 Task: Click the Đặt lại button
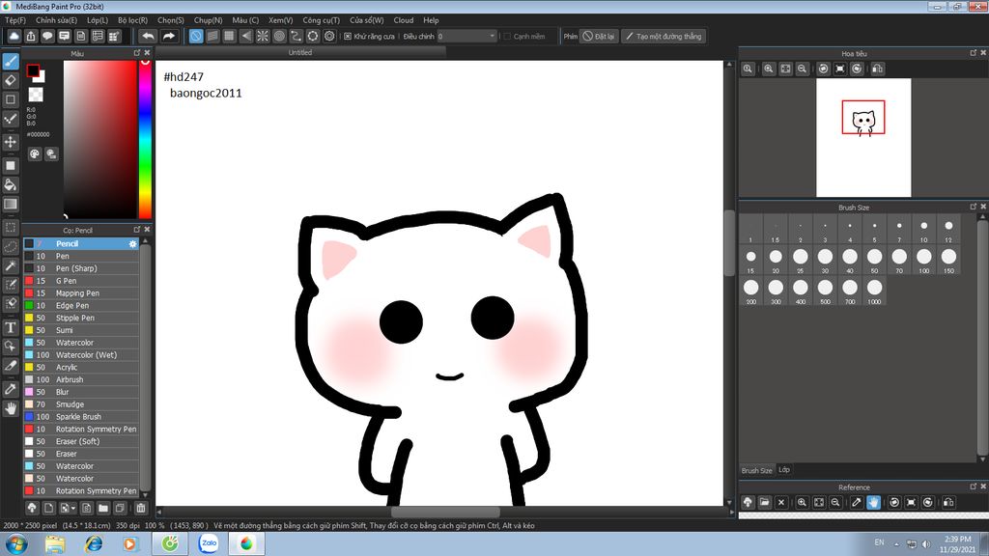click(599, 37)
